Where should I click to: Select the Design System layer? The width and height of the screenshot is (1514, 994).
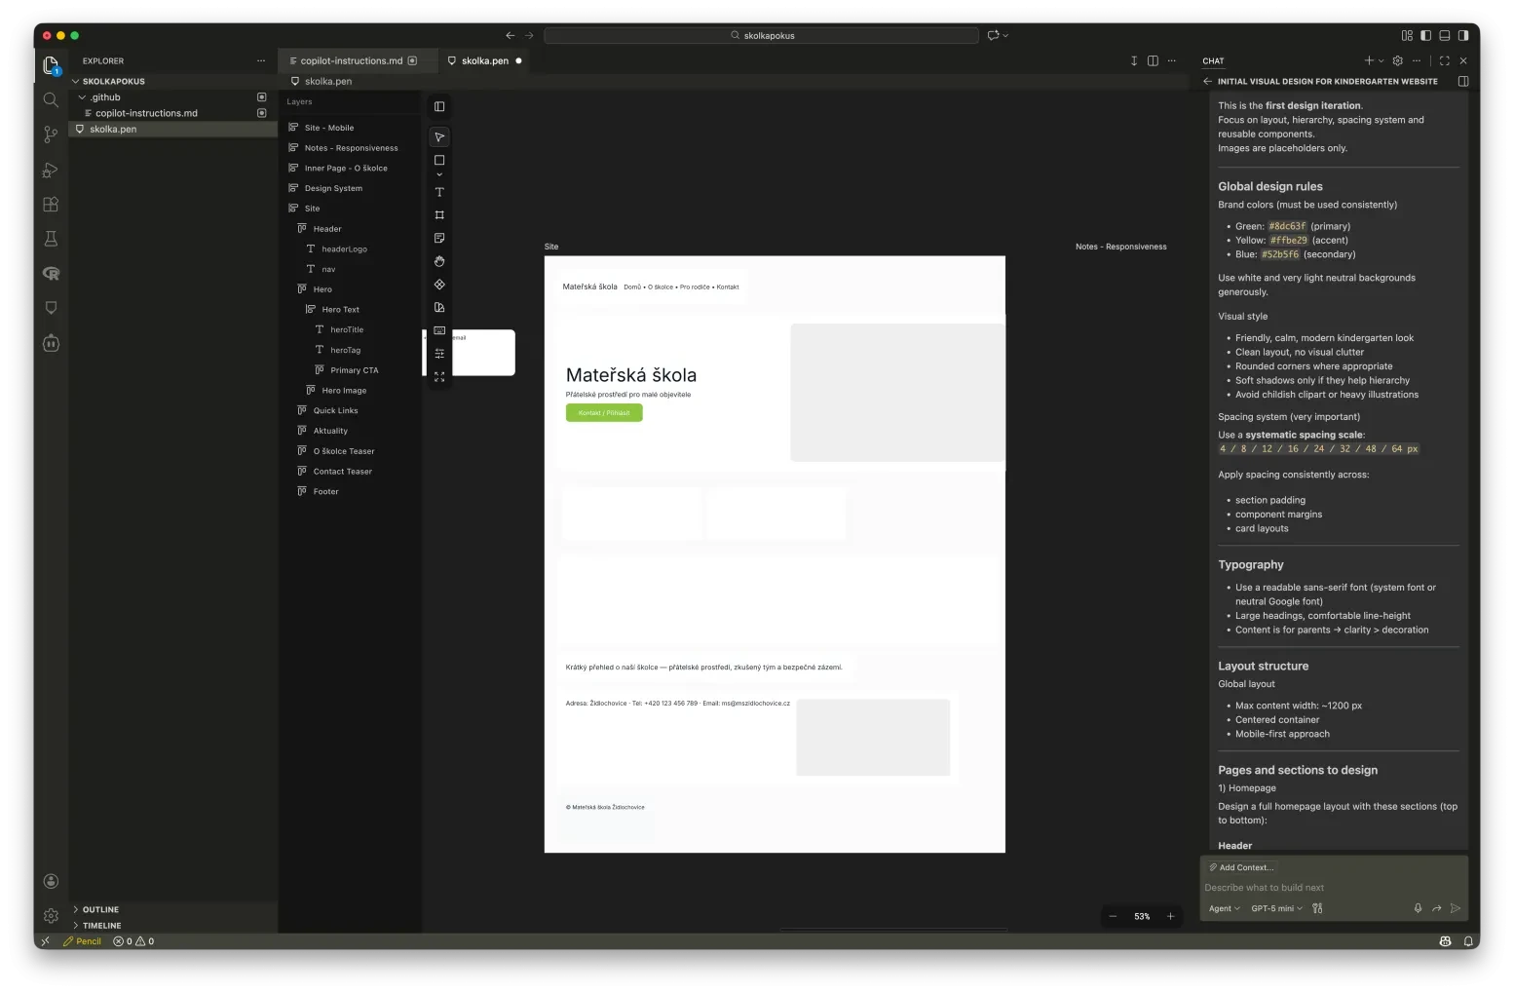(x=333, y=188)
